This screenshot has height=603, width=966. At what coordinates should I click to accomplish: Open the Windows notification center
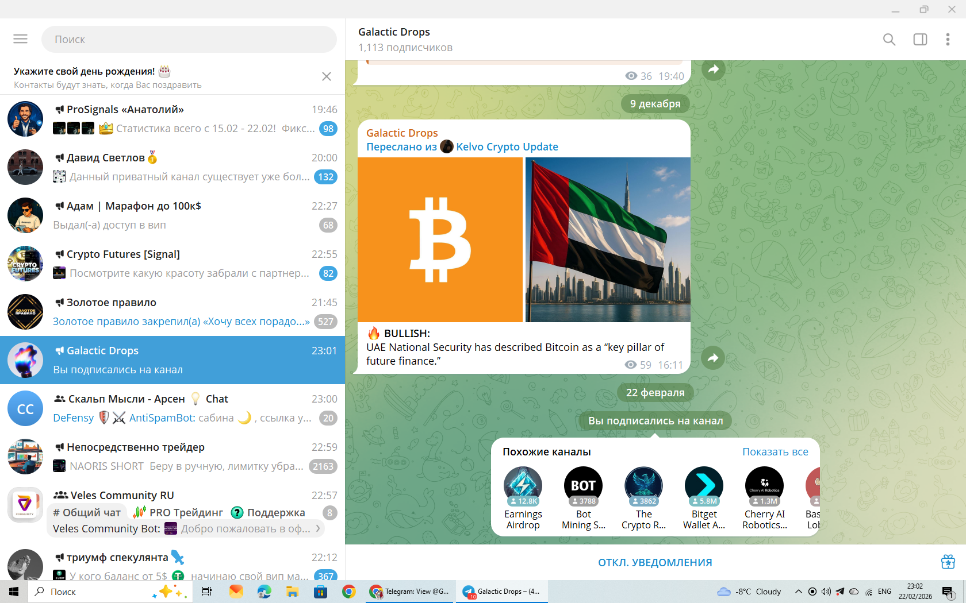coord(948,592)
